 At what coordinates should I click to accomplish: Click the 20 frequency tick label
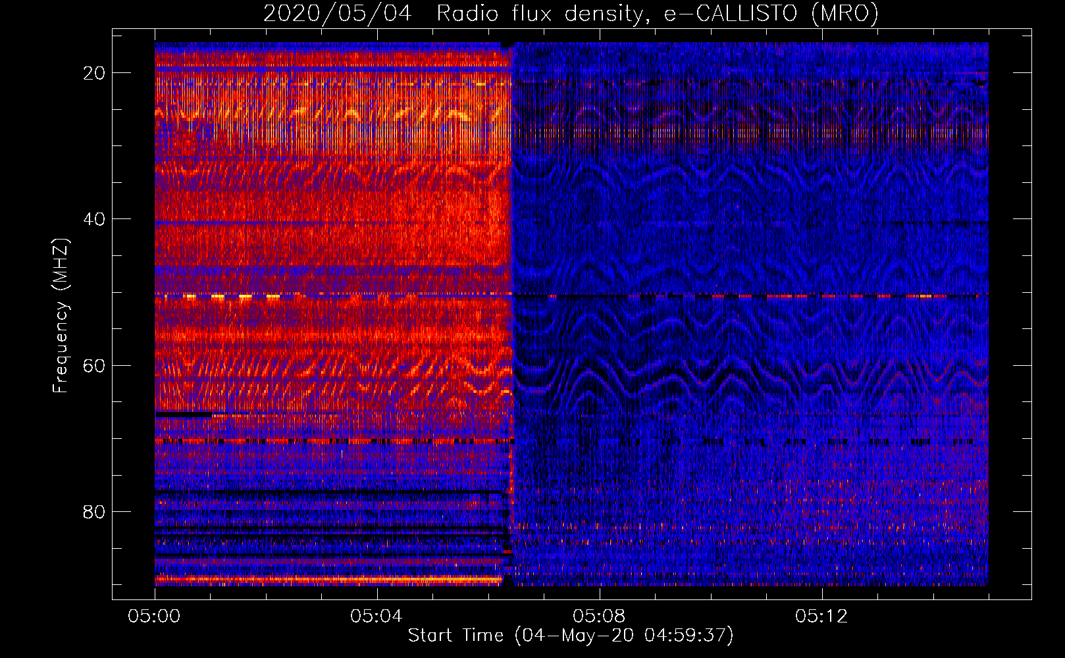coord(95,73)
